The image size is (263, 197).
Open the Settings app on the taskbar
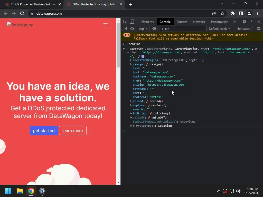pos(42,191)
